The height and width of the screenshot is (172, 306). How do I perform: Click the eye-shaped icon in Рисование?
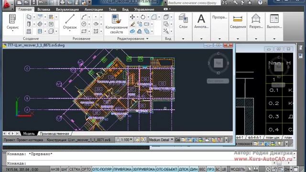[x=96, y=24]
